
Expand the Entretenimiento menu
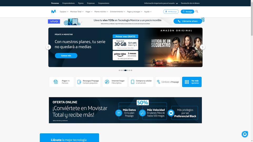pos(118,12)
